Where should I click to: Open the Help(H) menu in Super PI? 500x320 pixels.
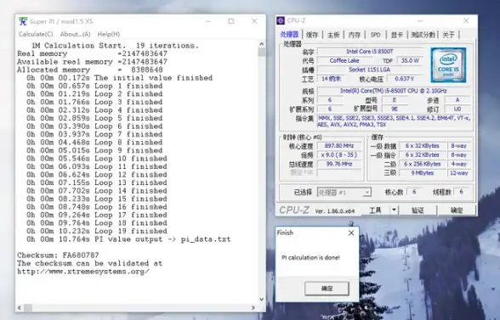[x=109, y=34]
